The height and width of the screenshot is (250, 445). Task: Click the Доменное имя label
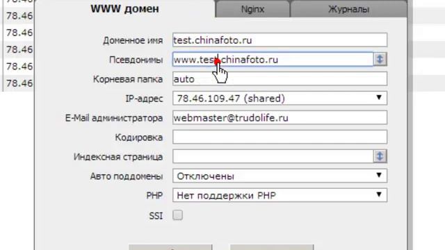tap(133, 40)
